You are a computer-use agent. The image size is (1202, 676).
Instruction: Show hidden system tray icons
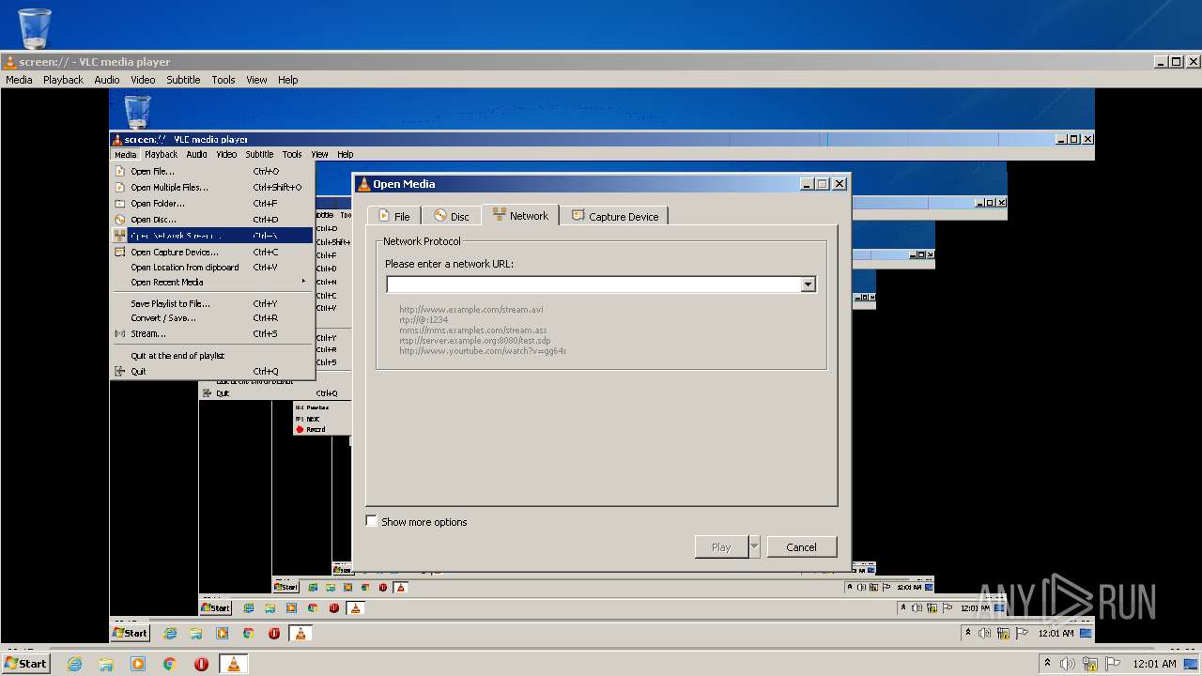click(x=1047, y=664)
